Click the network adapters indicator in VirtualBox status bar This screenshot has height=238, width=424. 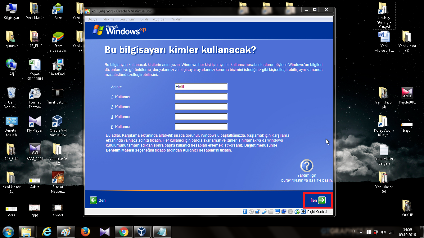pyautogui.click(x=258, y=212)
